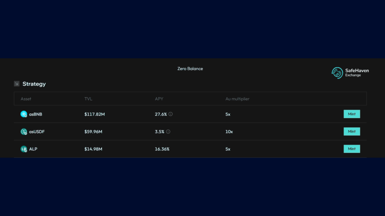Click the APY column header
Image resolution: width=385 pixels, height=216 pixels.
coord(159,99)
